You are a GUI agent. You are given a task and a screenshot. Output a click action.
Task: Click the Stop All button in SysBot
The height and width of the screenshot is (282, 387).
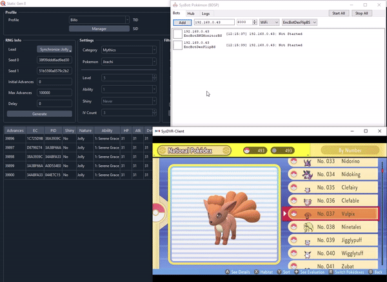click(362, 14)
